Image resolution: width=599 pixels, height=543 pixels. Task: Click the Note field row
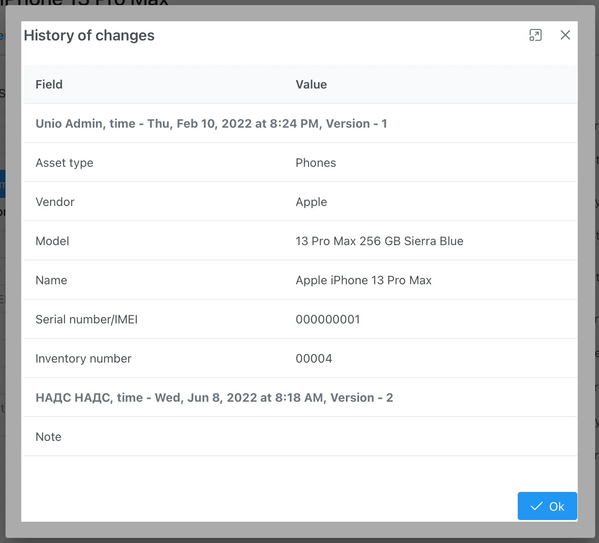[48, 437]
